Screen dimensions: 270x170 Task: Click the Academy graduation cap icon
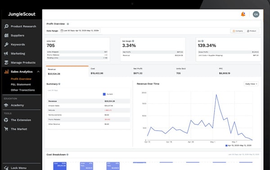(x=6, y=105)
